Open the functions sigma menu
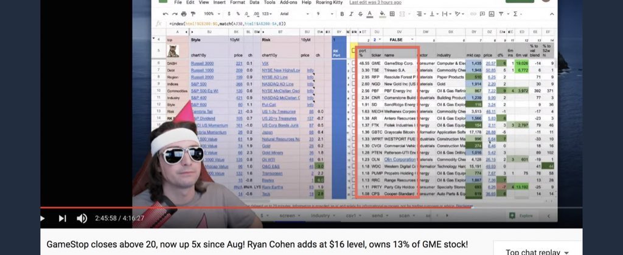Viewport: 623px width, 255px height. coord(516,14)
